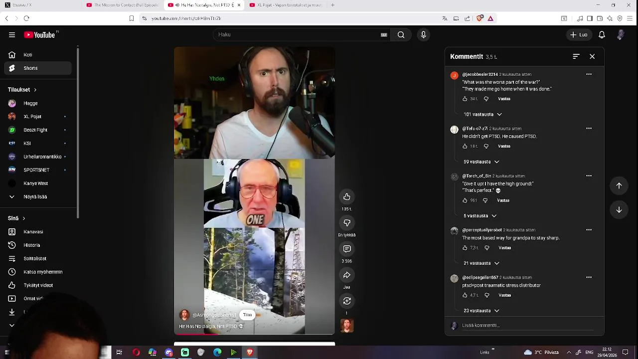
Task: Select Koti in sidebar
Action: click(x=38, y=55)
